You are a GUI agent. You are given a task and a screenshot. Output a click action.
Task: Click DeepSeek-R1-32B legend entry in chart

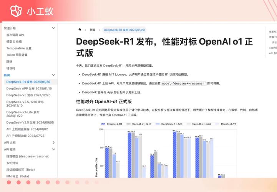point(169,124)
